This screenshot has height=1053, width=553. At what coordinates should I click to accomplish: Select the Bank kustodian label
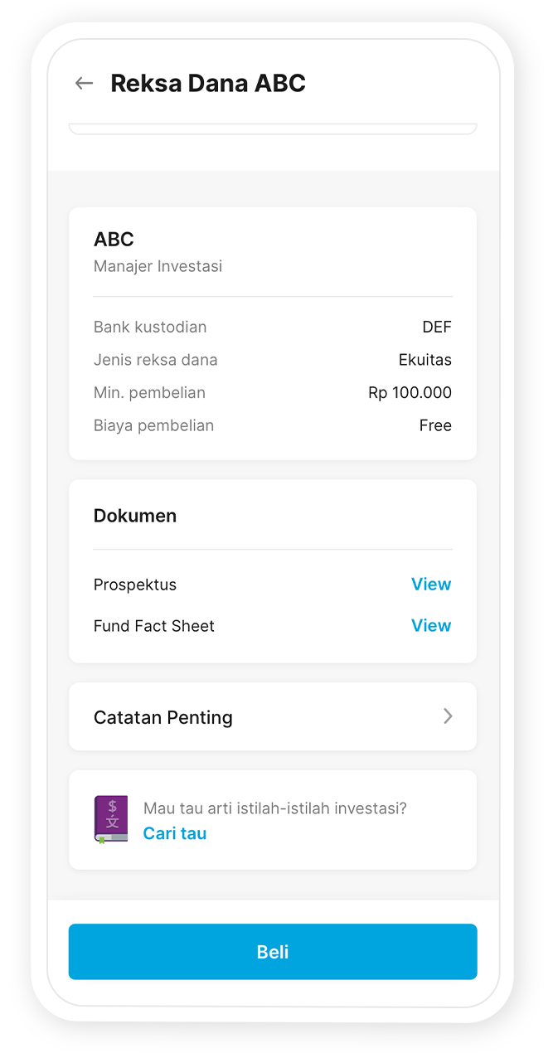pyautogui.click(x=150, y=327)
